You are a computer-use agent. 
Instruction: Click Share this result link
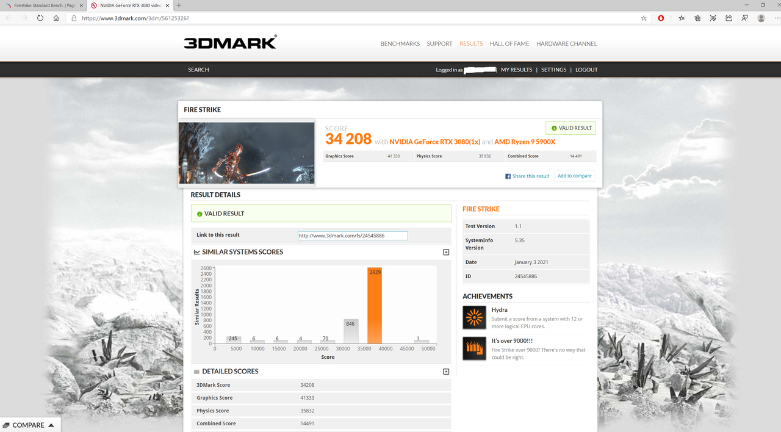531,176
